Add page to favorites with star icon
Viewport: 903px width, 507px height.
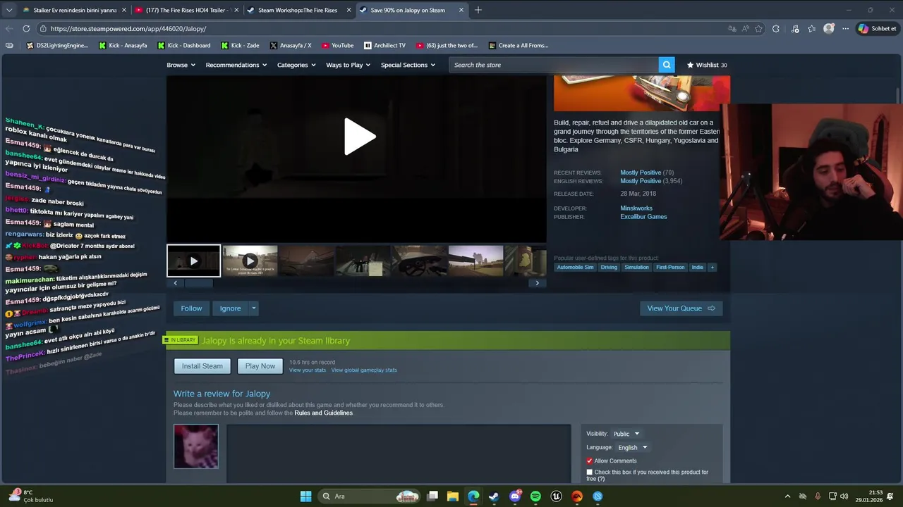click(758, 29)
